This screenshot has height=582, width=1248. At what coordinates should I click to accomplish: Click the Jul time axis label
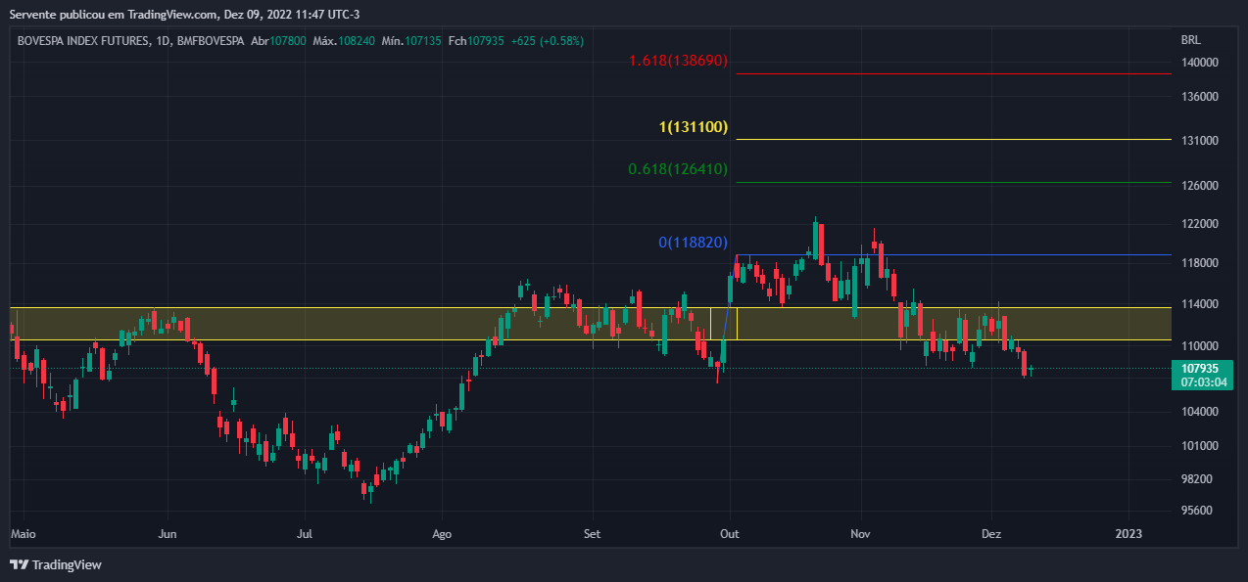(x=305, y=534)
